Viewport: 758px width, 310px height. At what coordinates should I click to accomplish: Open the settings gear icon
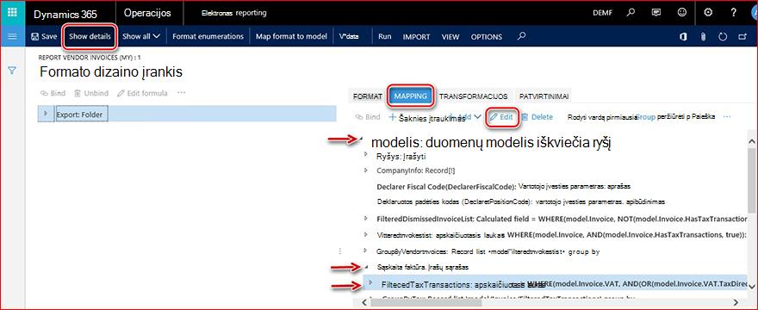pos(708,13)
